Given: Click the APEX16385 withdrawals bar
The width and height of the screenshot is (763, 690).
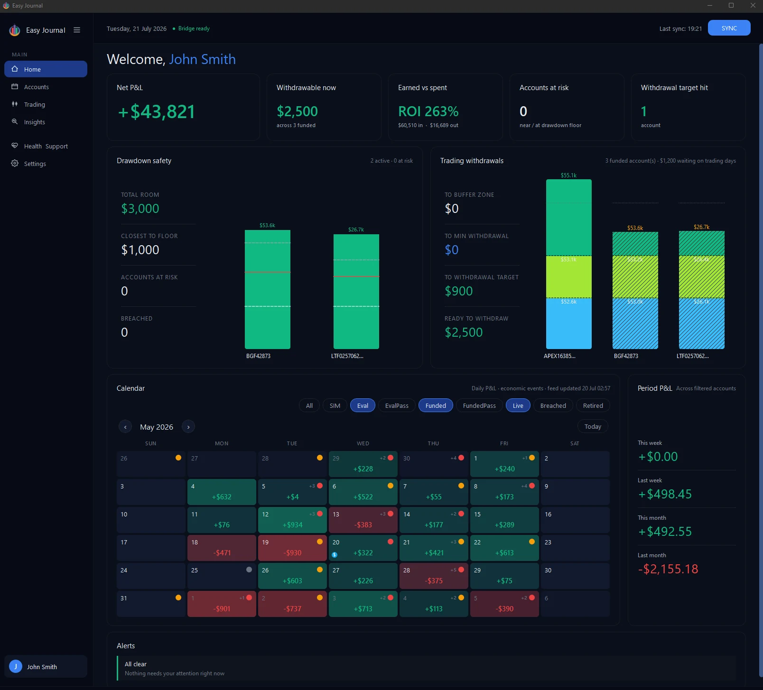Looking at the screenshot, I should [x=569, y=264].
